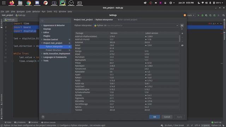Screen dimensions: 226x127
Task: Open Discord from the dock
Action: coord(37,3)
